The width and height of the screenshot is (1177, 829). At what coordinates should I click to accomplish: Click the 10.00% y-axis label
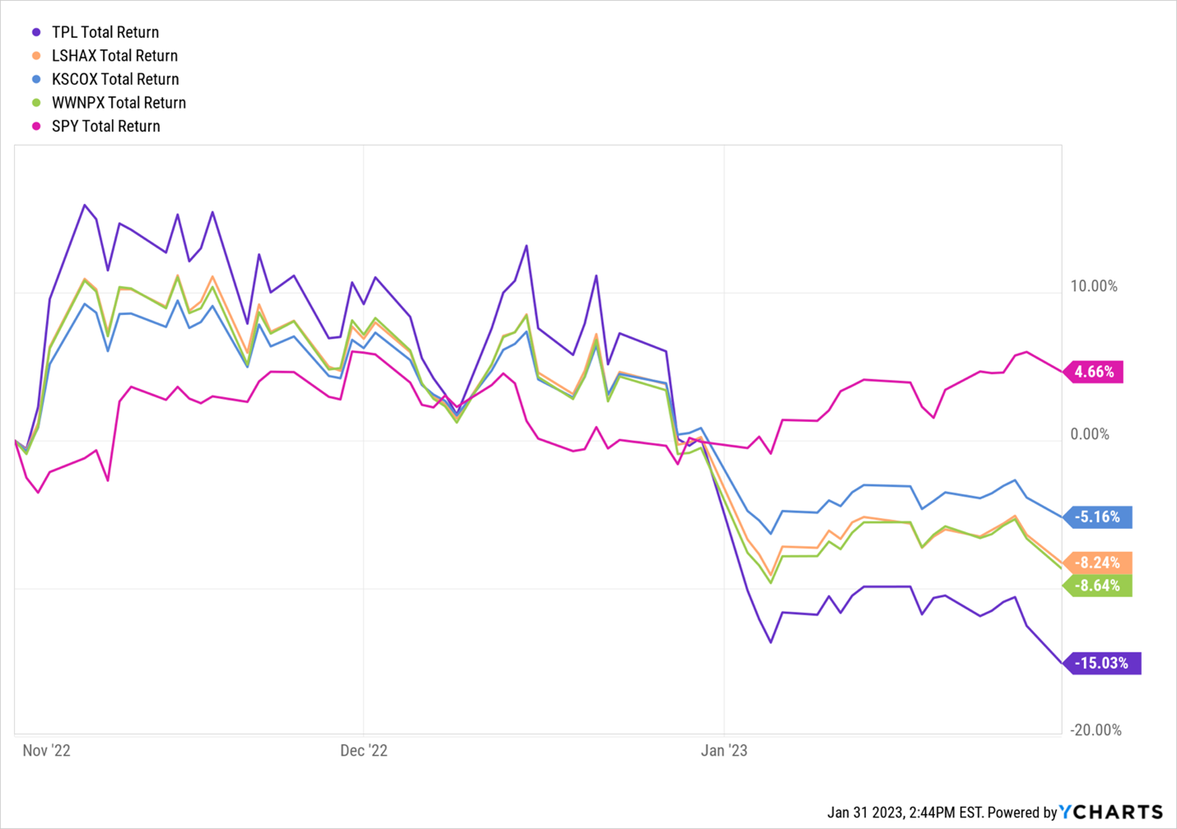pyautogui.click(x=1094, y=286)
